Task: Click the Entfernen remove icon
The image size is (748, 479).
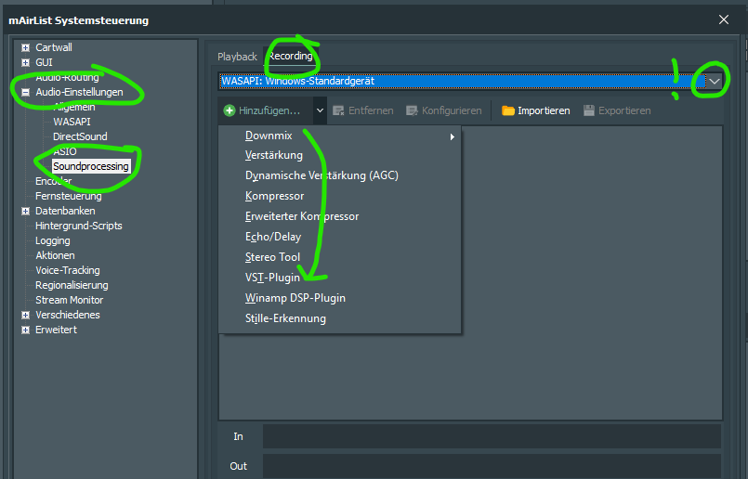Action: point(338,110)
